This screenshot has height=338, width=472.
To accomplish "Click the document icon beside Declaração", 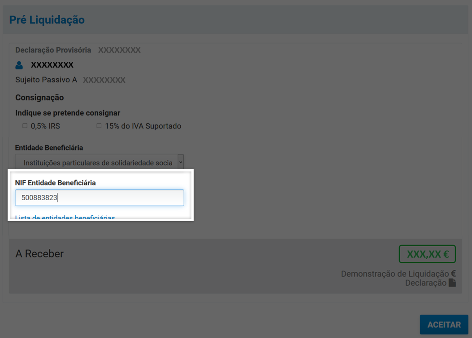I will point(452,283).
